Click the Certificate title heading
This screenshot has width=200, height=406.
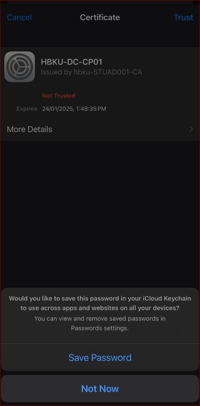click(x=100, y=17)
